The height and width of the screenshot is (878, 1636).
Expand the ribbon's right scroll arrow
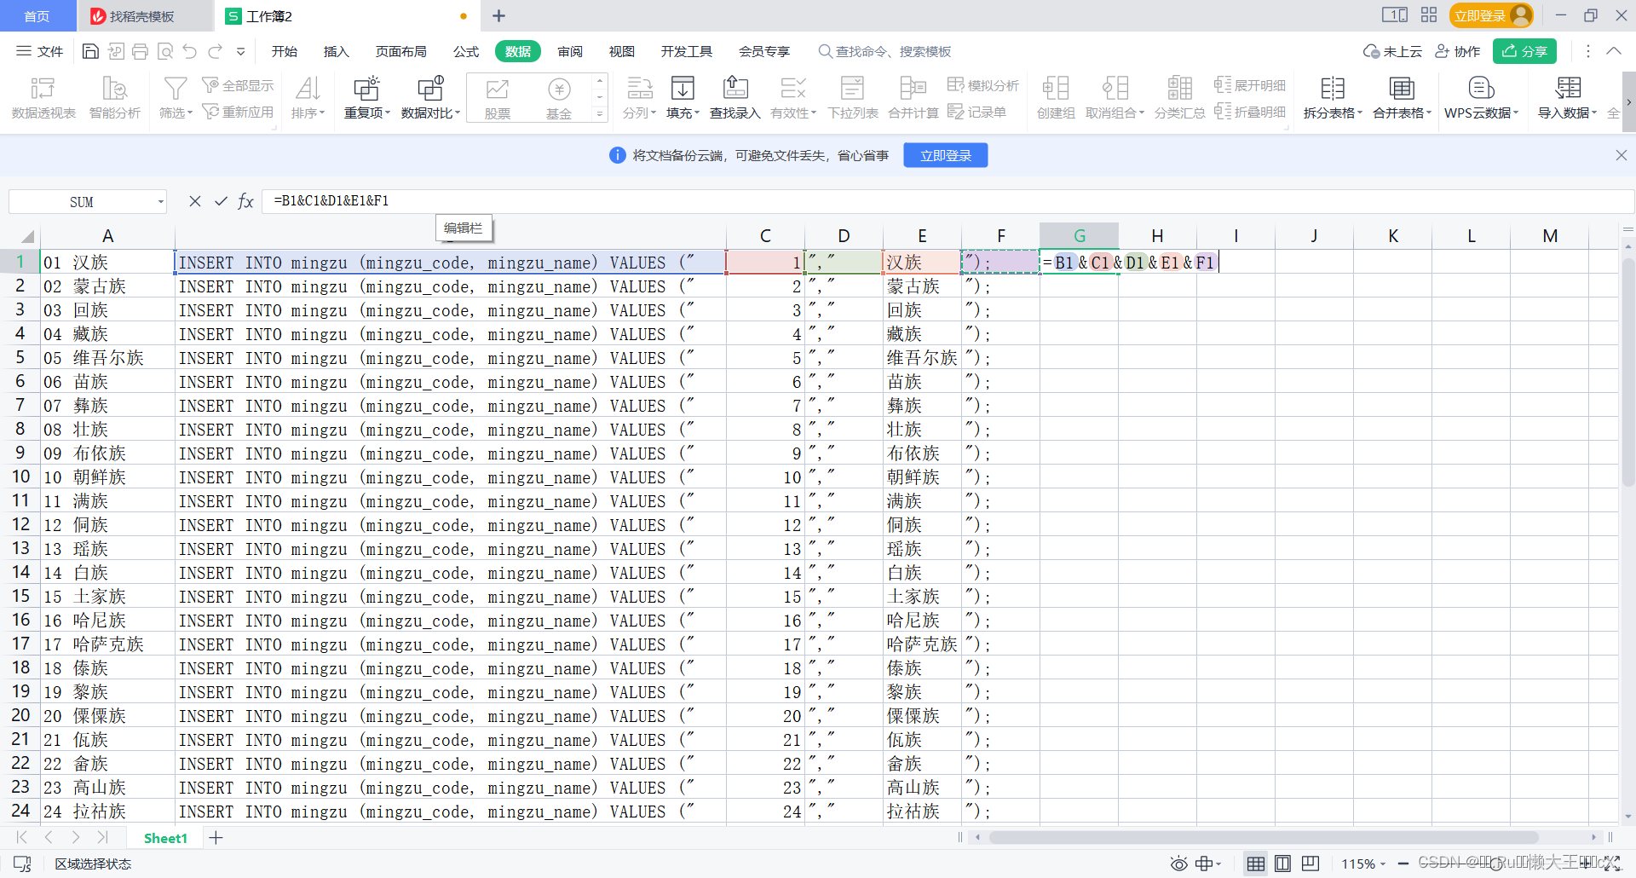pyautogui.click(x=1628, y=102)
